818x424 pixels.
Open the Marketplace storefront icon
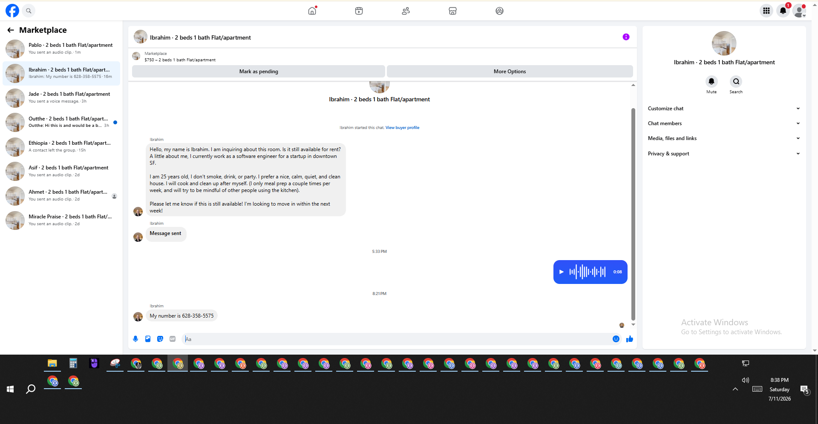pyautogui.click(x=453, y=11)
